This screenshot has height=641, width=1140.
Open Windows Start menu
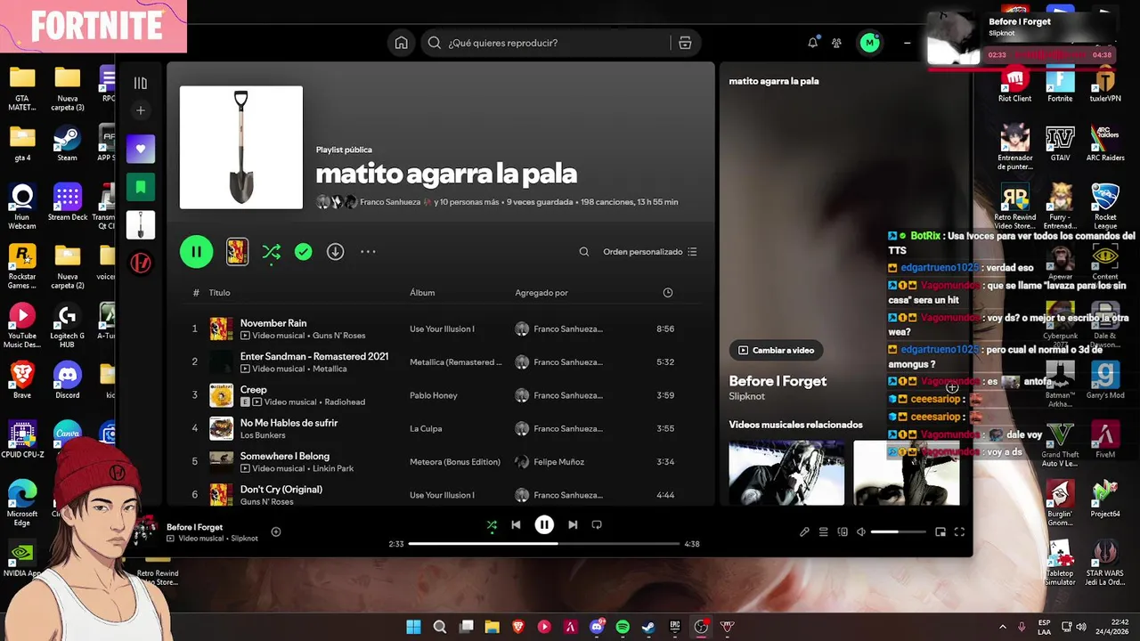pyautogui.click(x=414, y=627)
